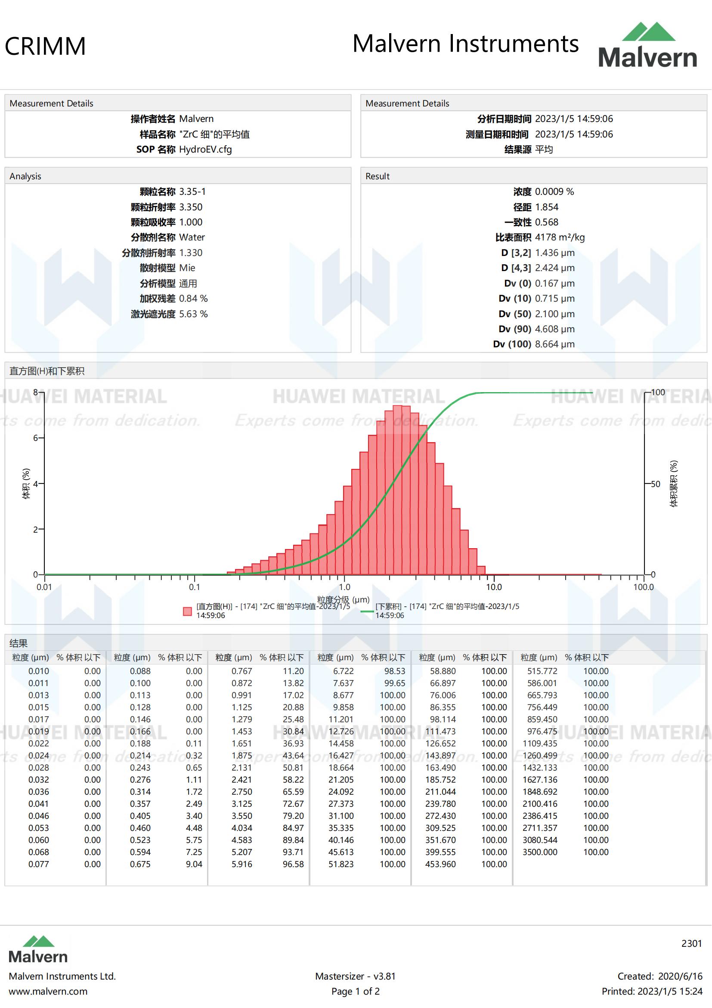This screenshot has width=712, height=1008.
Task: Select particle absorption value 1.000
Action: [191, 222]
